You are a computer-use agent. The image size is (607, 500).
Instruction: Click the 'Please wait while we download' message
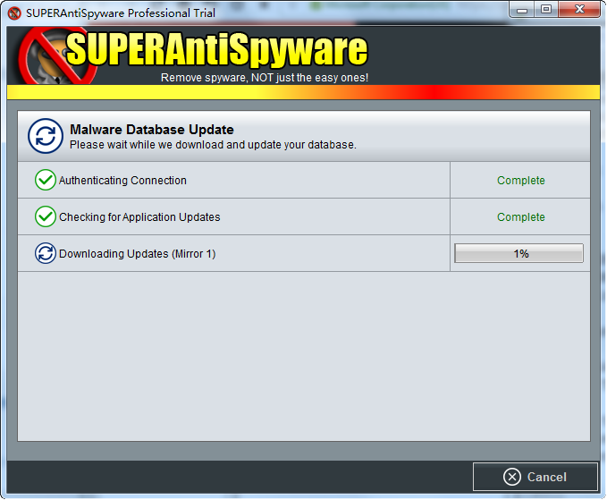(x=213, y=145)
